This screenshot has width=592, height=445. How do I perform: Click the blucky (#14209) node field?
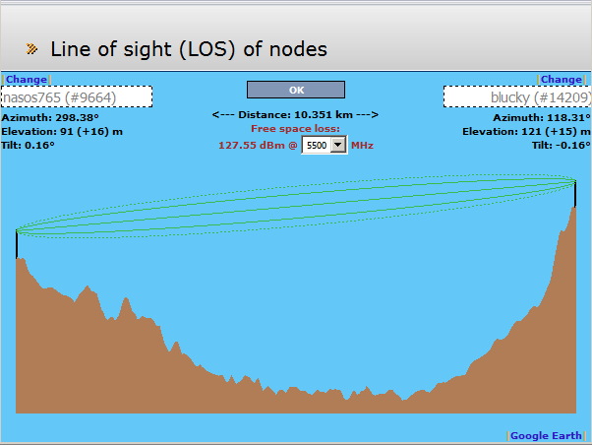(517, 97)
